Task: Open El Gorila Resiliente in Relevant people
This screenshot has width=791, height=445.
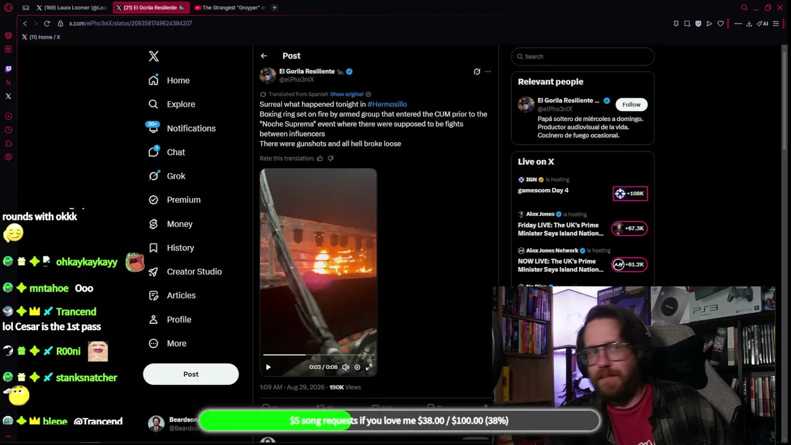Action: pos(569,101)
